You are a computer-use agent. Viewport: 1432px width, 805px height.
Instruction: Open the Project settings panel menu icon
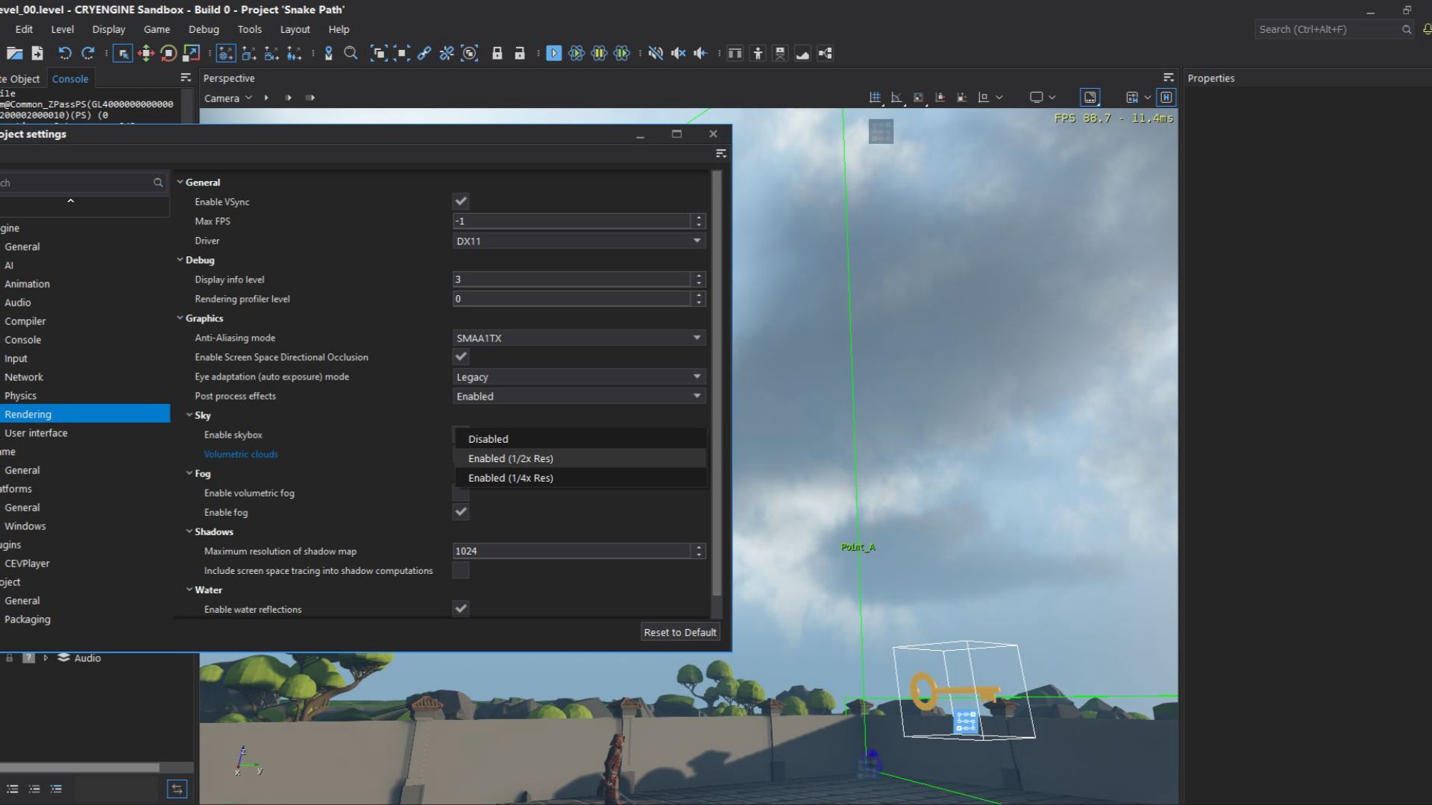pyautogui.click(x=721, y=154)
